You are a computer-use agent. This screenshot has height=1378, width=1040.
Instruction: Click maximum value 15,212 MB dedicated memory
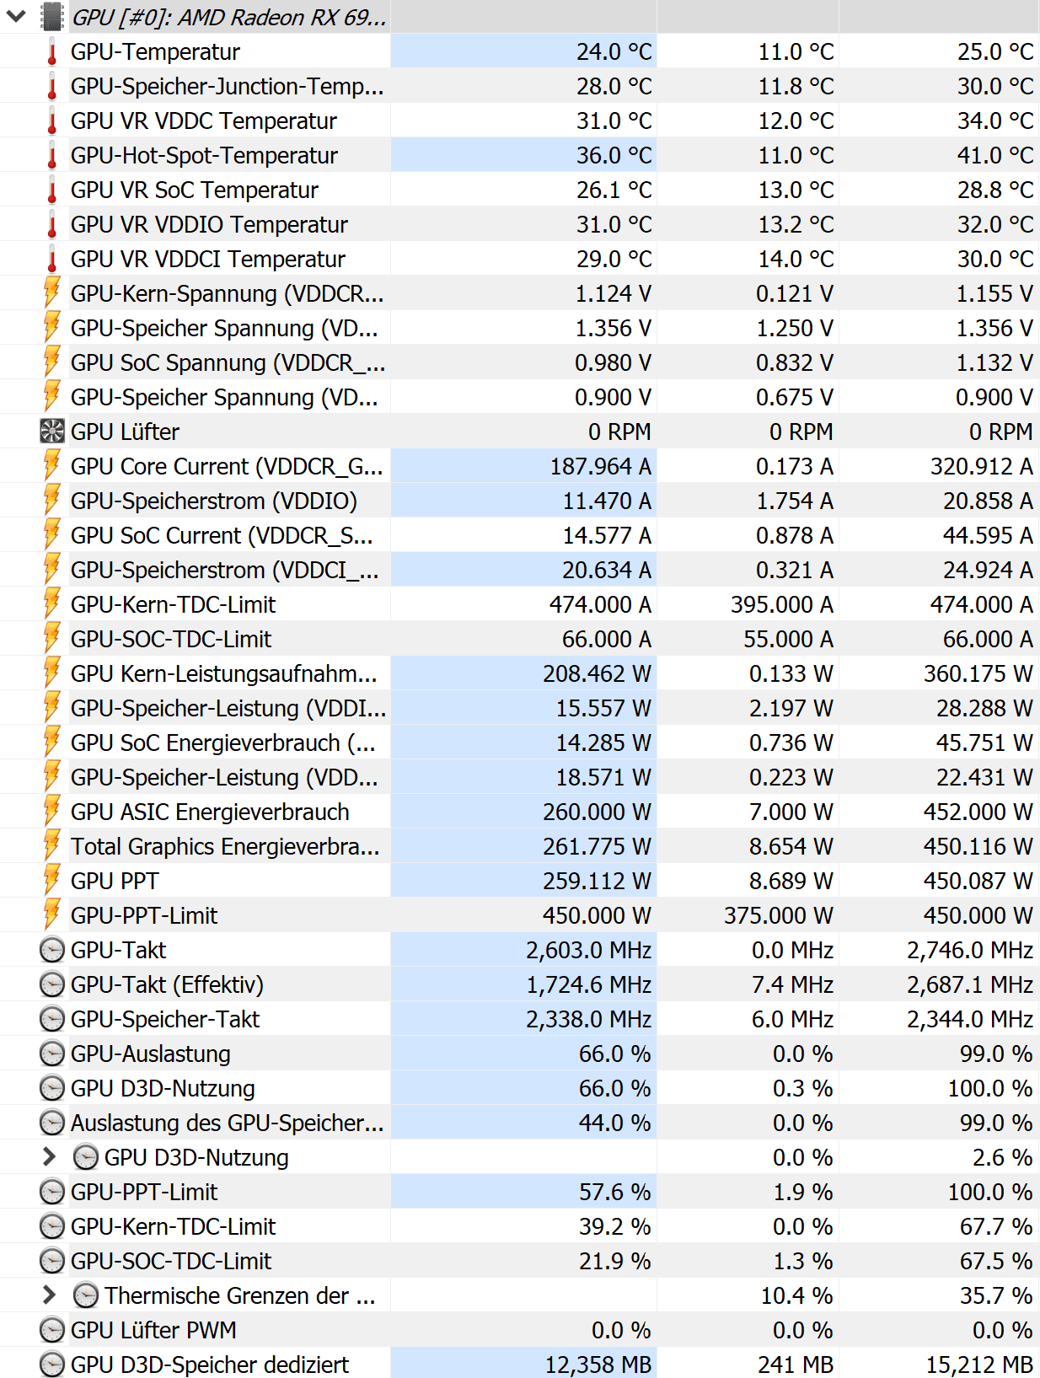click(980, 1365)
